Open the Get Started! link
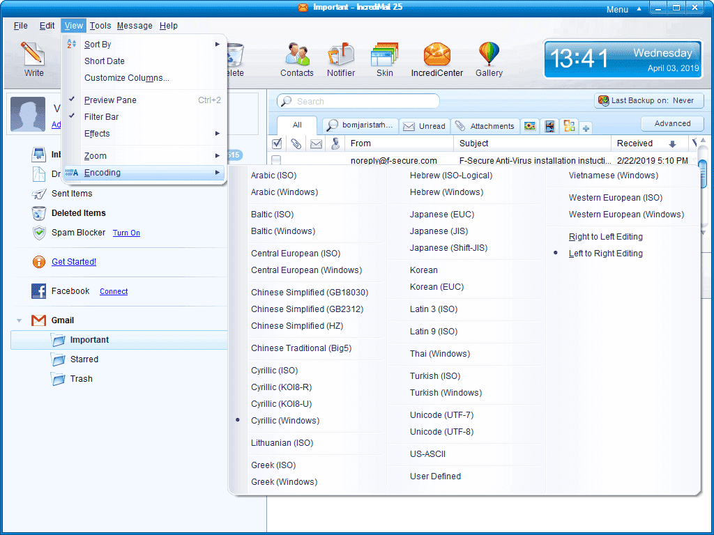This screenshot has height=535, width=714. [x=74, y=262]
